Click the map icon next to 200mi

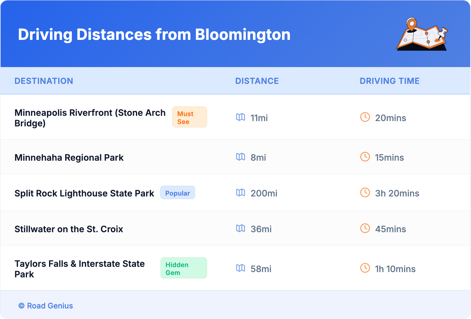coord(240,193)
